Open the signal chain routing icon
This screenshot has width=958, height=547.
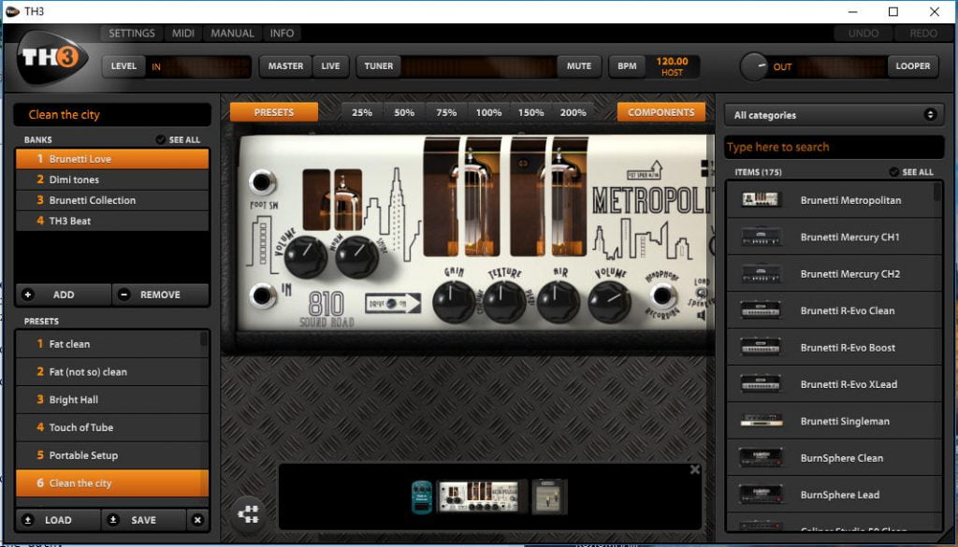pyautogui.click(x=248, y=514)
